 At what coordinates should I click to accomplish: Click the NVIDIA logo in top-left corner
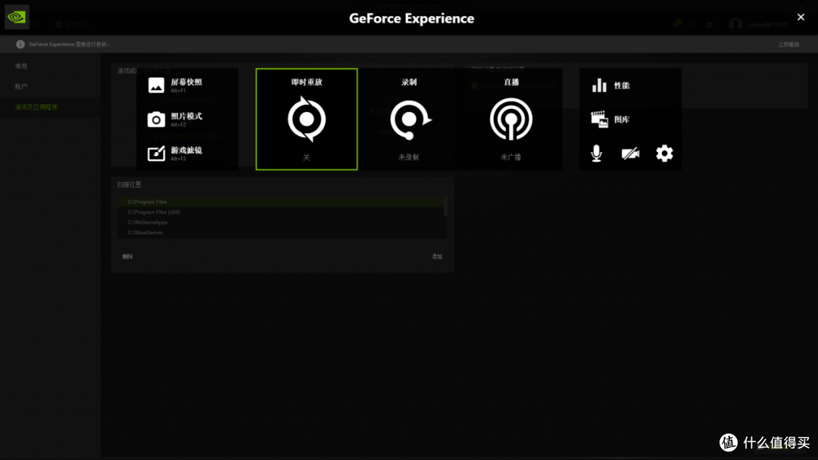[16, 16]
